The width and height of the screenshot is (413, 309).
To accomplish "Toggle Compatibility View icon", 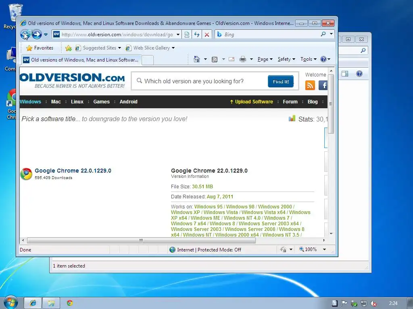I will [187, 35].
